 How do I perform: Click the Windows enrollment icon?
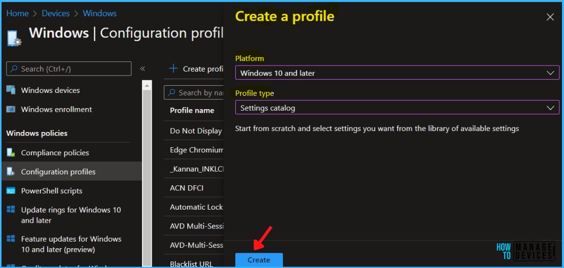coord(11,109)
